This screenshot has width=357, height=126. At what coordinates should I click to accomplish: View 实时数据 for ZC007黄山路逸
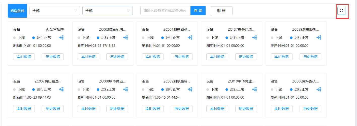[x=24, y=109]
